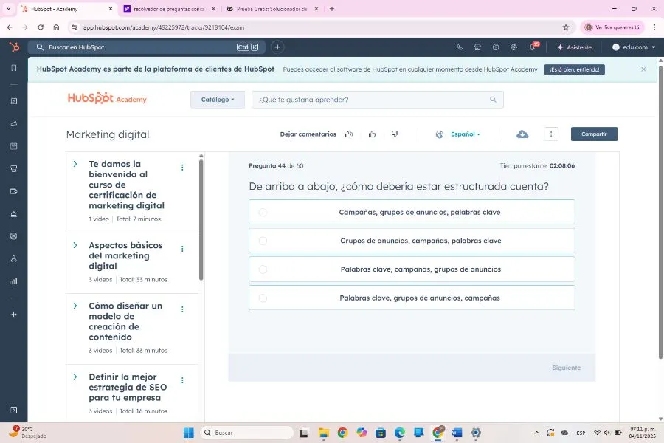
Task: Open the Asistente button
Action: (574, 47)
